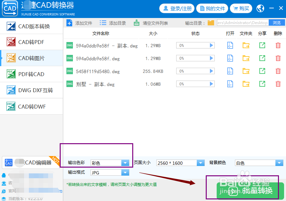Click the 登录/注册 login button
The image size is (286, 201).
click(177, 8)
